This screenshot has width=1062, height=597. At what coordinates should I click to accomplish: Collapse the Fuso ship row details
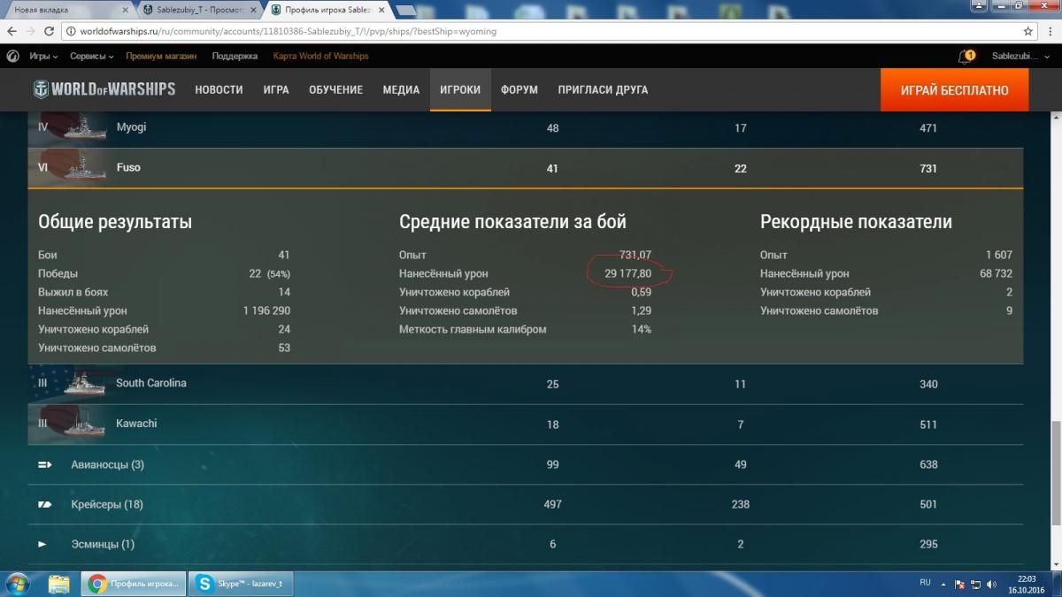526,167
